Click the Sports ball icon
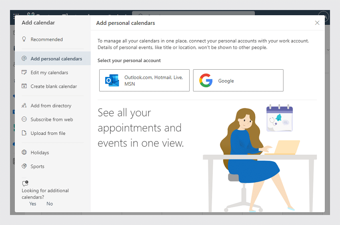This screenshot has height=225, width=340. point(24,166)
